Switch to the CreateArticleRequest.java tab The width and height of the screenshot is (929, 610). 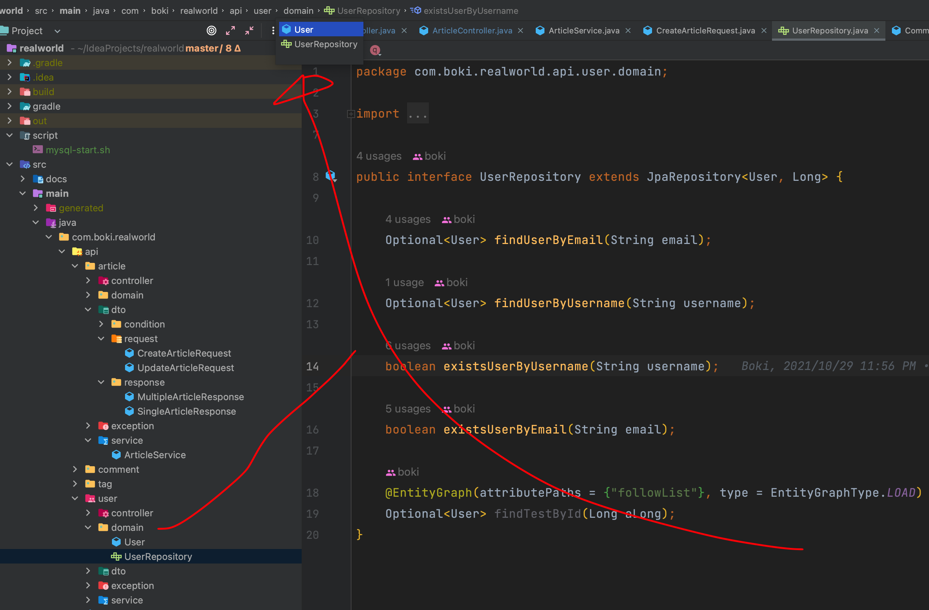pyautogui.click(x=705, y=30)
